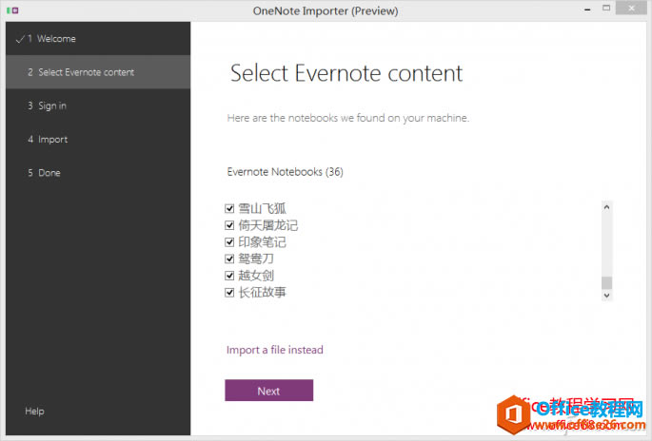652x441 pixels.
Task: Go to step 1 Welcome
Action: click(98, 39)
